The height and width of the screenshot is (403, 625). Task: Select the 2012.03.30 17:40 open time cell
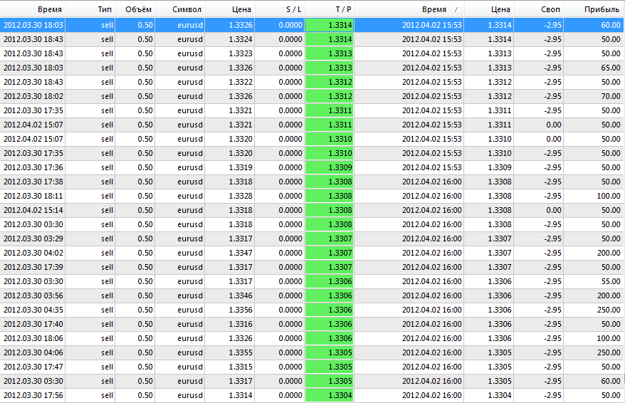[33, 324]
